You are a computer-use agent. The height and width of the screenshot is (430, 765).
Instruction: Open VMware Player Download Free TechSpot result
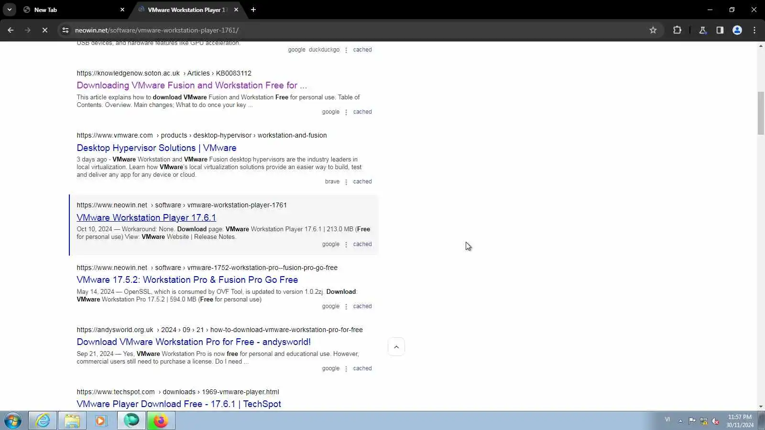click(x=179, y=404)
